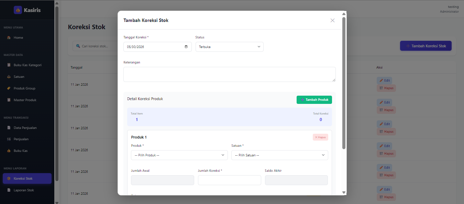
Task: Click the Produk 1 heading
Action: [x=139, y=137]
